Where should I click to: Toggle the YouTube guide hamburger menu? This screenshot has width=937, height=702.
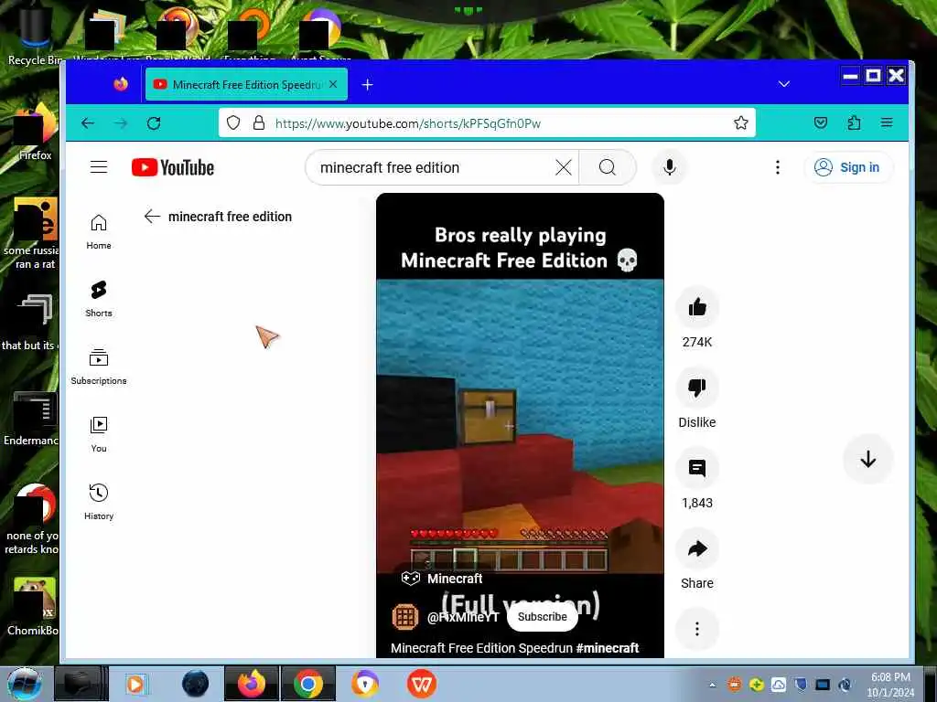[x=99, y=167]
